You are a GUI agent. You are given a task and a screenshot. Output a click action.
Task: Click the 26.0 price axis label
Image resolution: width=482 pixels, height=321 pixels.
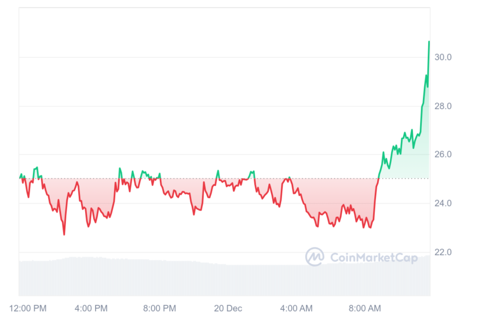point(443,155)
